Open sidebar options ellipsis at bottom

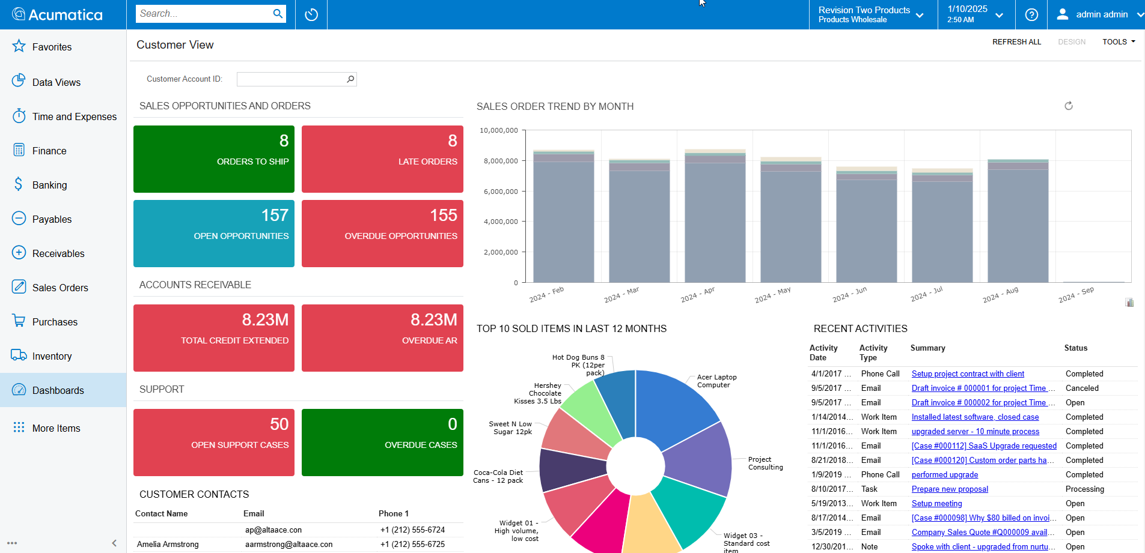click(x=12, y=543)
